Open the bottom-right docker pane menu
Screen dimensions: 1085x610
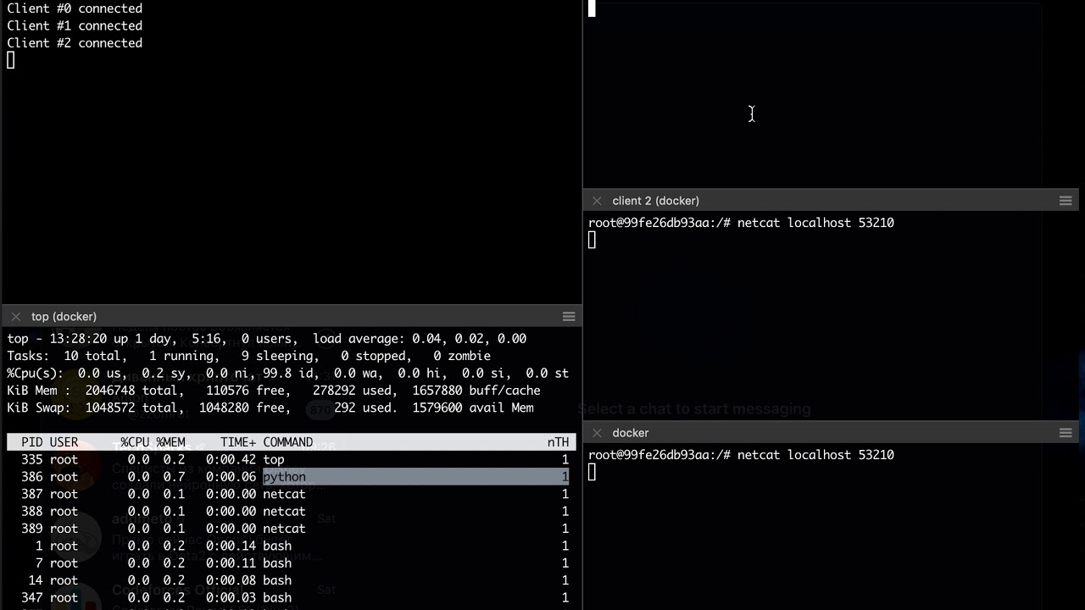[1066, 433]
